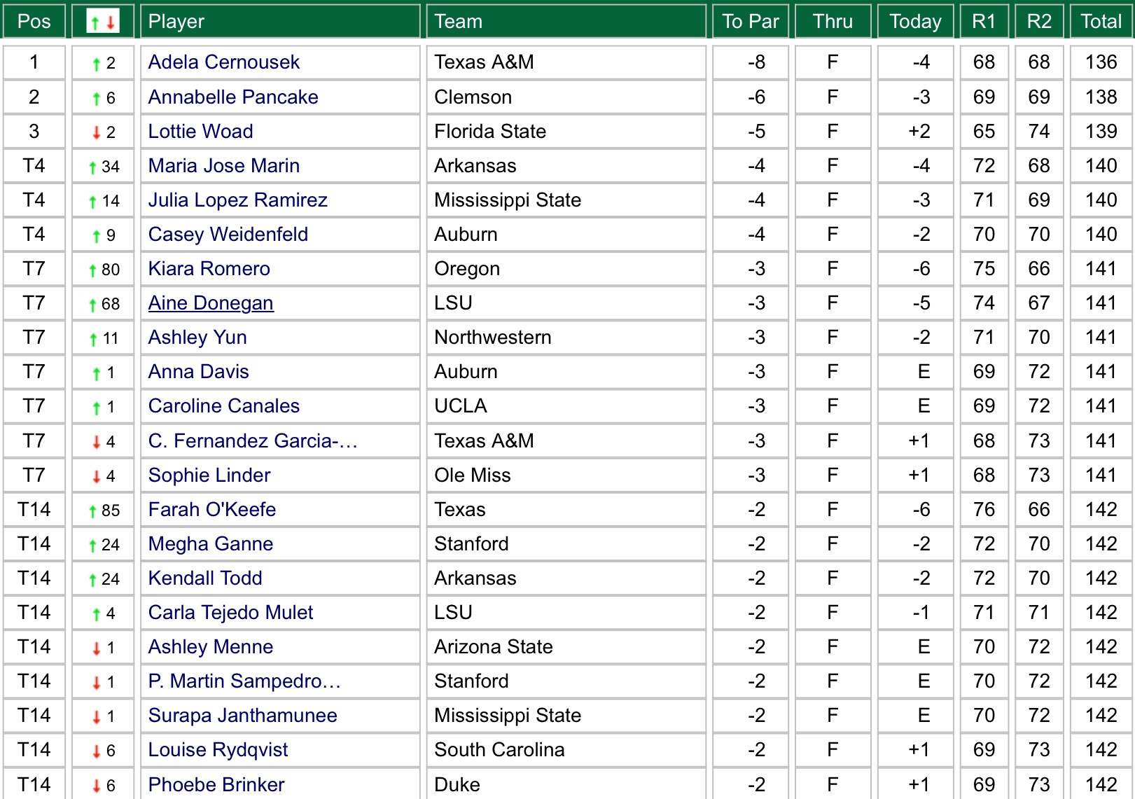Click the up arrow showing 80 for Kiara Romero
The height and width of the screenshot is (799, 1135).
[92, 270]
